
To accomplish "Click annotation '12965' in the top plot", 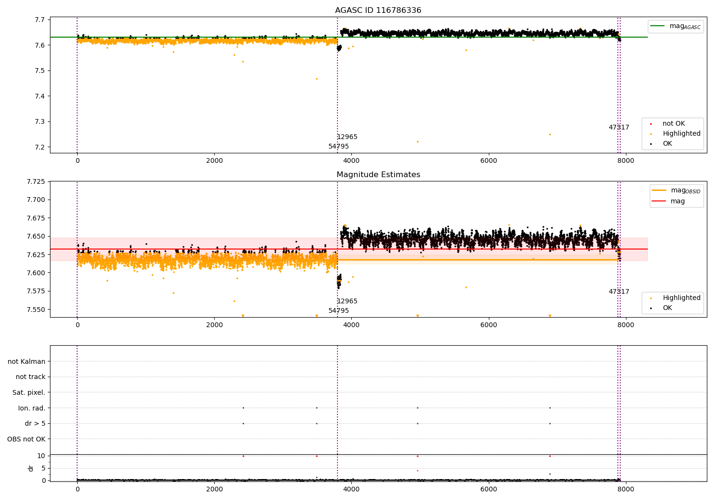I will point(347,137).
